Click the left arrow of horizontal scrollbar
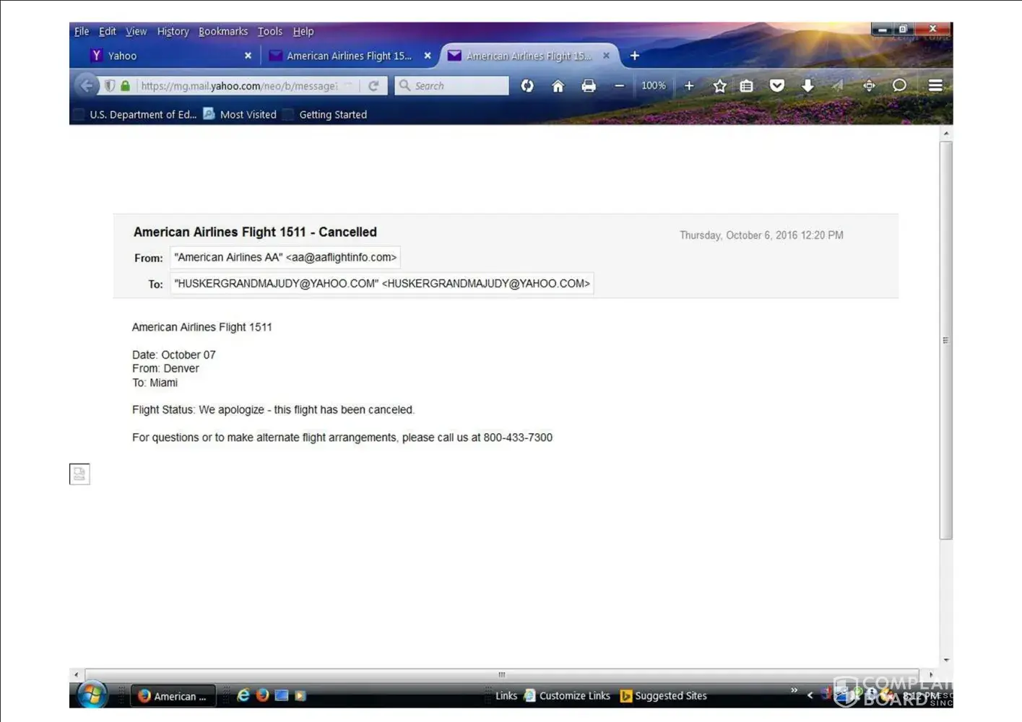Viewport: 1022px width, 722px height. tap(77, 674)
